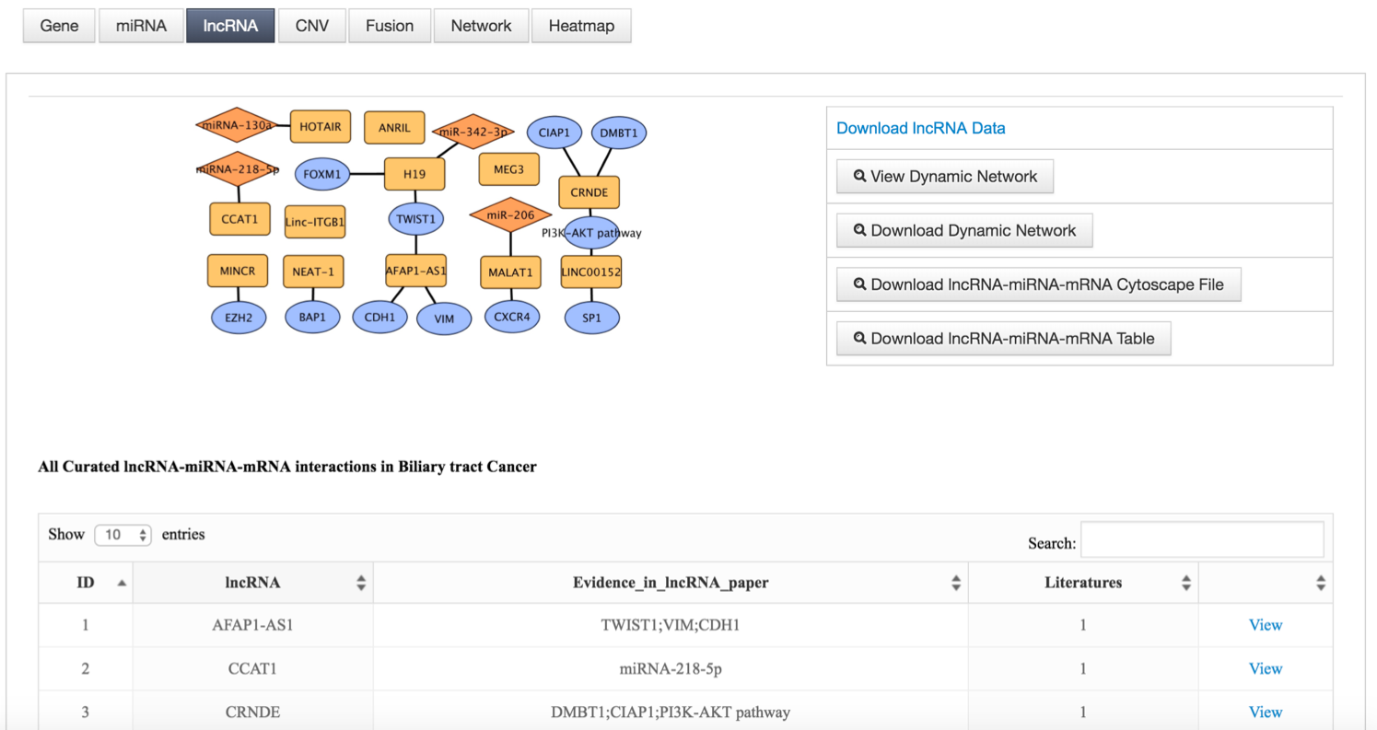Click the HOTAIR node in network diagram

click(x=321, y=126)
